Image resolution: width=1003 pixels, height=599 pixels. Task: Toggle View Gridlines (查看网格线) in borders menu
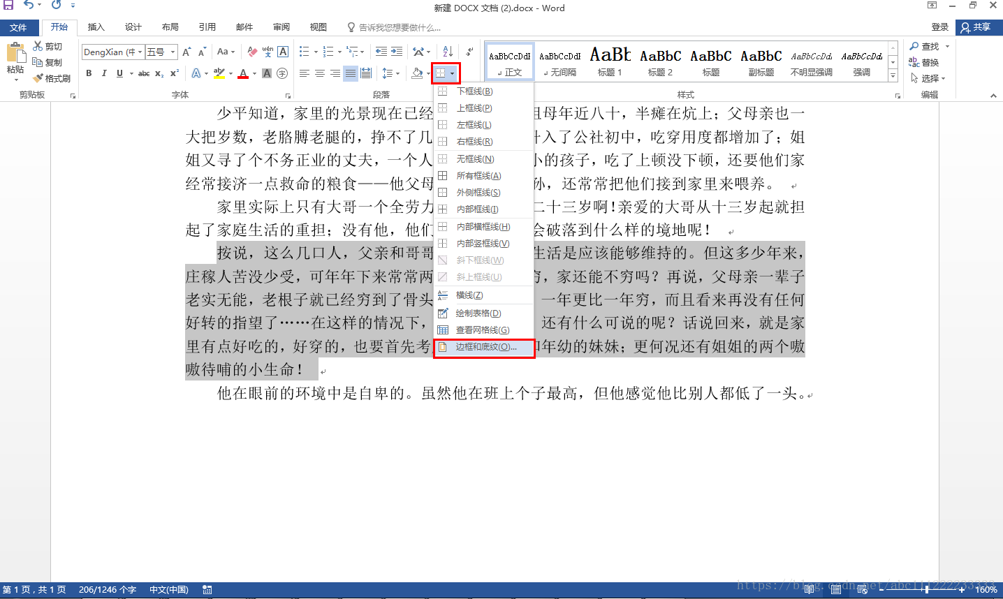[x=483, y=330]
